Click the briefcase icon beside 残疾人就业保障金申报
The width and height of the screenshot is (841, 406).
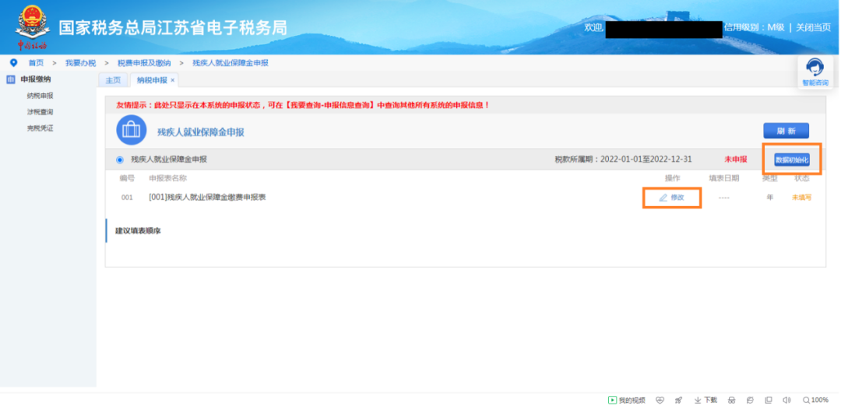130,130
